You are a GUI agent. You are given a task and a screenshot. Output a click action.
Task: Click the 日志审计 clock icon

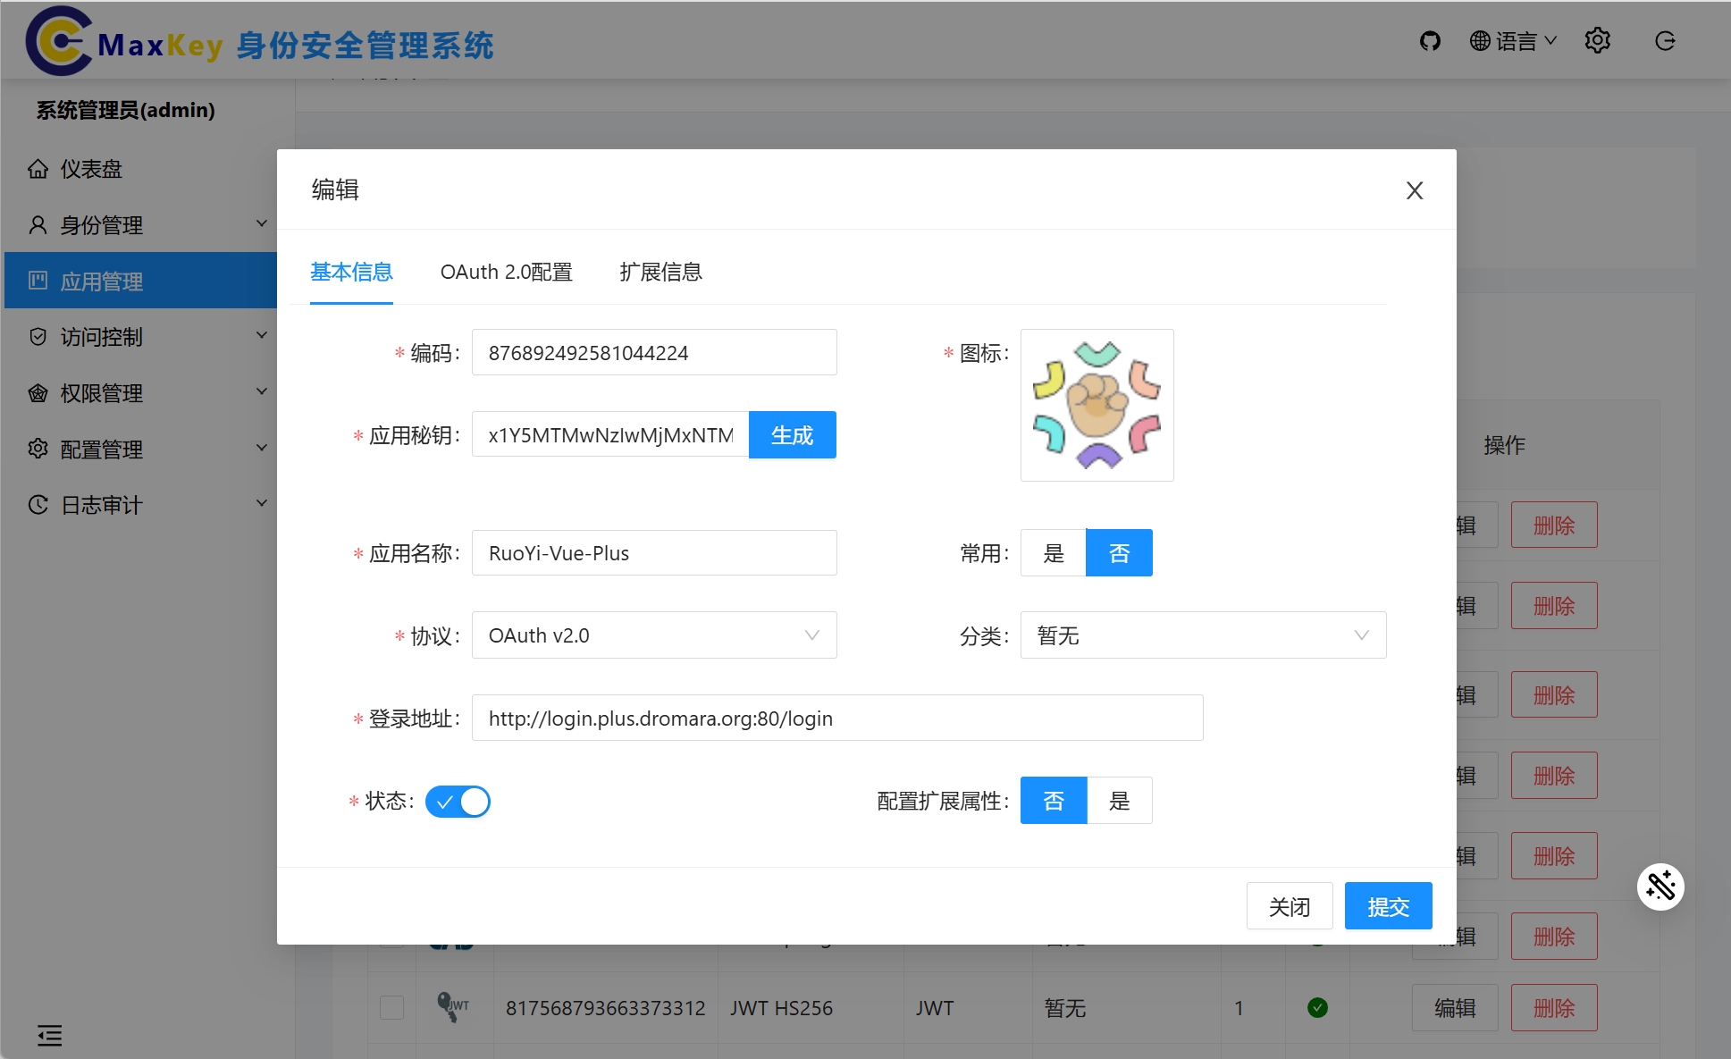(38, 504)
